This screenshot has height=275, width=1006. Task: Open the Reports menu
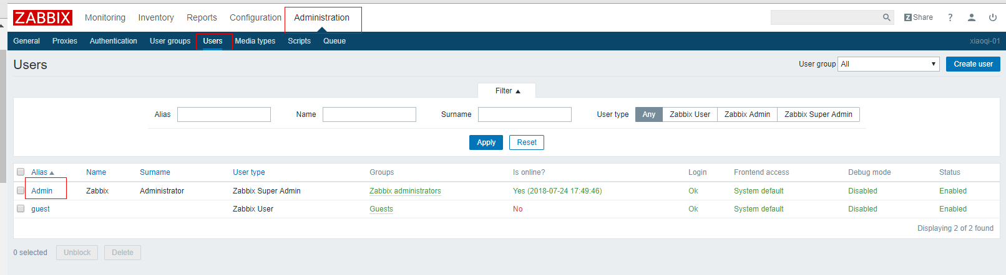(x=202, y=17)
